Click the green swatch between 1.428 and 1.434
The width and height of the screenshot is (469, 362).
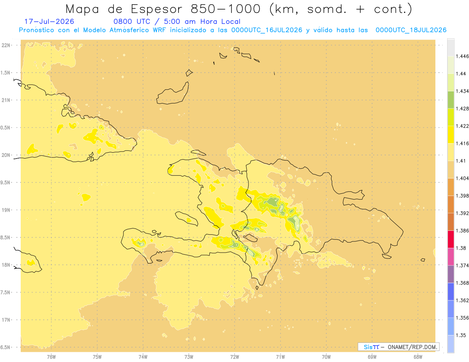[x=451, y=100]
